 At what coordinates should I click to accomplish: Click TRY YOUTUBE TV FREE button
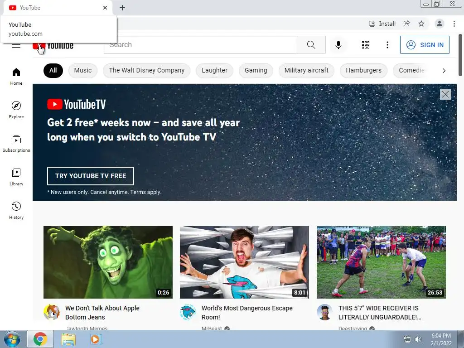(x=91, y=176)
